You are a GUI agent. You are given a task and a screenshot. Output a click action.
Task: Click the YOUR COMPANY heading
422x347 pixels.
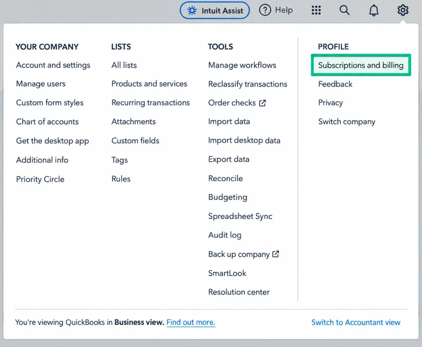point(47,47)
